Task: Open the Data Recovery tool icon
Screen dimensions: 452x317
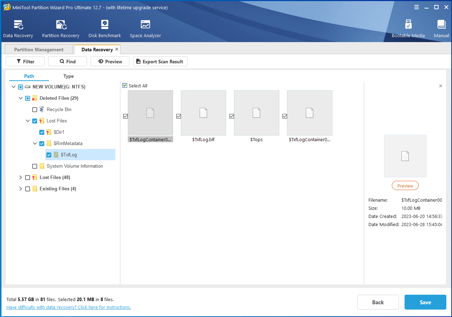Action: [18, 25]
